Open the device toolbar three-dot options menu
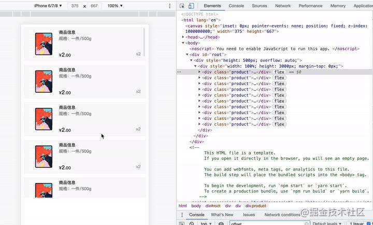This screenshot has width=373, height=225. [x=169, y=6]
